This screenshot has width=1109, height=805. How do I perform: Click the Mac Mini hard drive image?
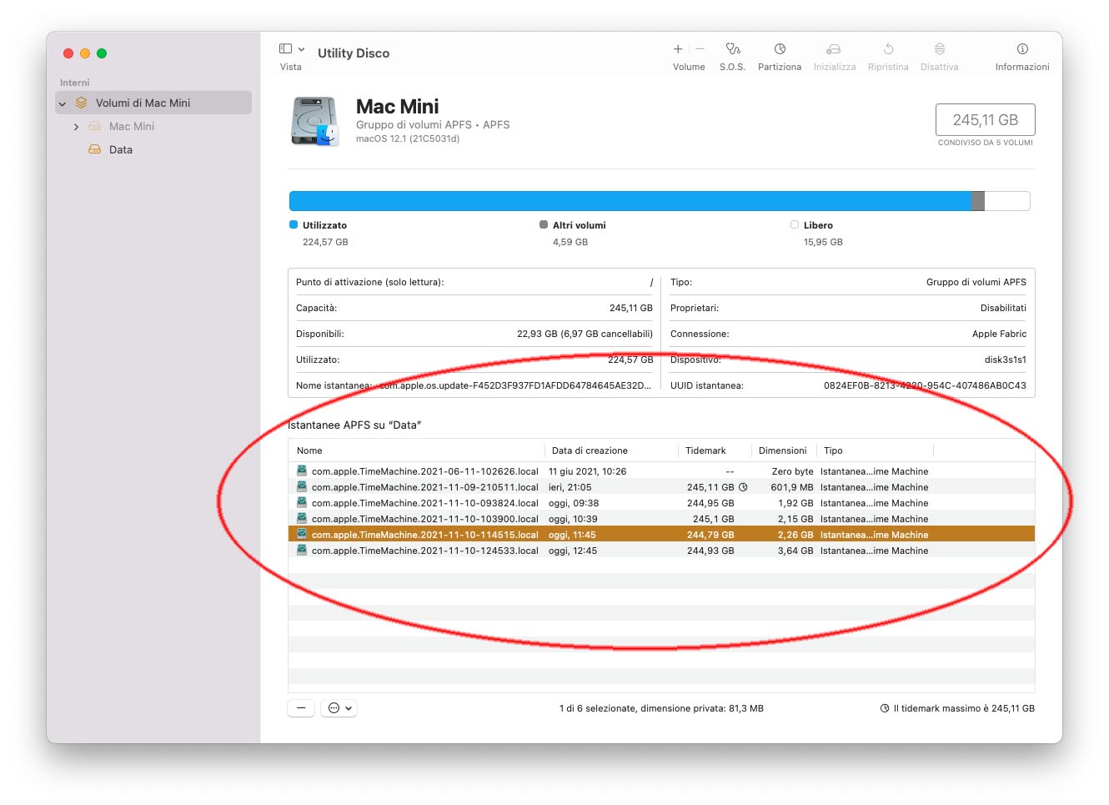[315, 122]
